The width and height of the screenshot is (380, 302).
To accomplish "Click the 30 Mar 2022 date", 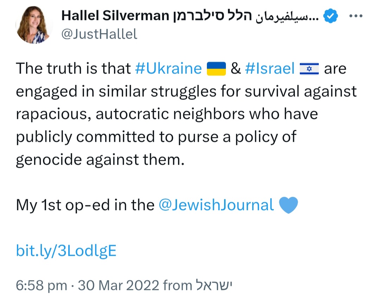I will [119, 285].
